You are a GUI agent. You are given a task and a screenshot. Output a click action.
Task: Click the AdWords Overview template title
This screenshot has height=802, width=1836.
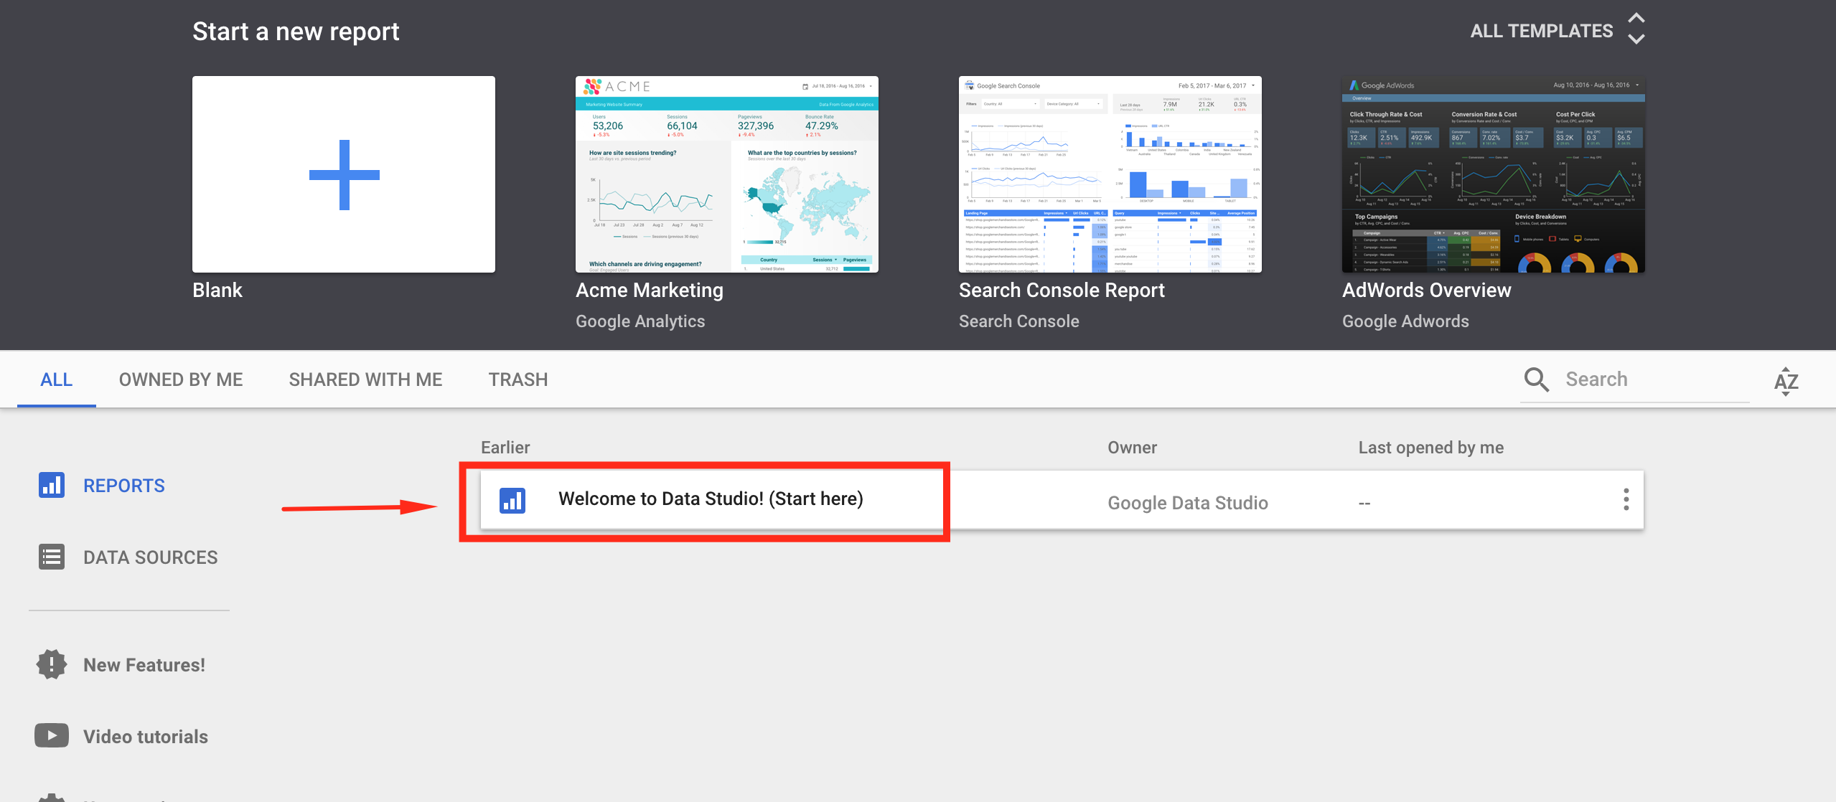[1427, 290]
